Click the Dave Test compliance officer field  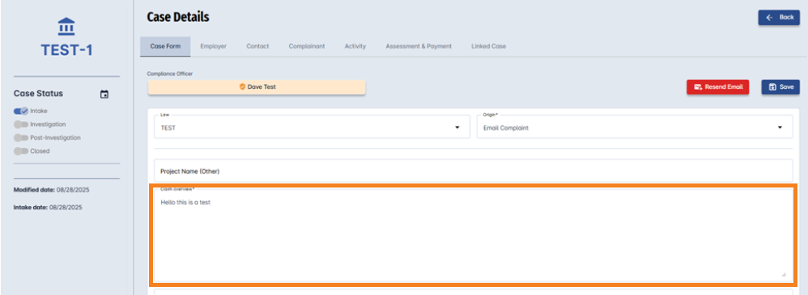tap(257, 87)
